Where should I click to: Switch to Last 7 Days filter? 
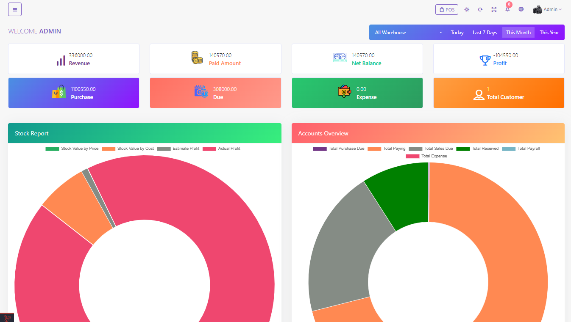[485, 33]
